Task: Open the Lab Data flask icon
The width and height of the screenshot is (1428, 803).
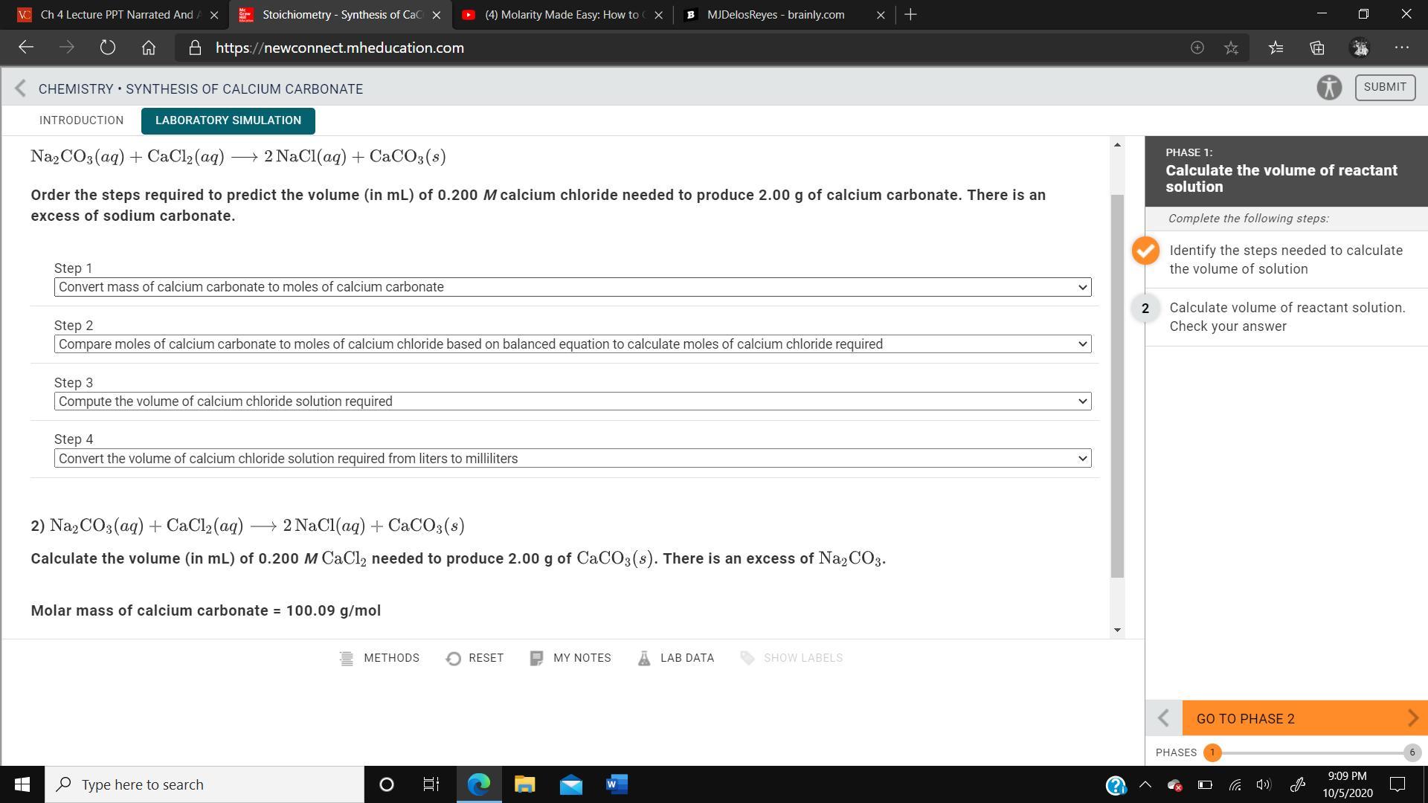Action: [x=644, y=659]
